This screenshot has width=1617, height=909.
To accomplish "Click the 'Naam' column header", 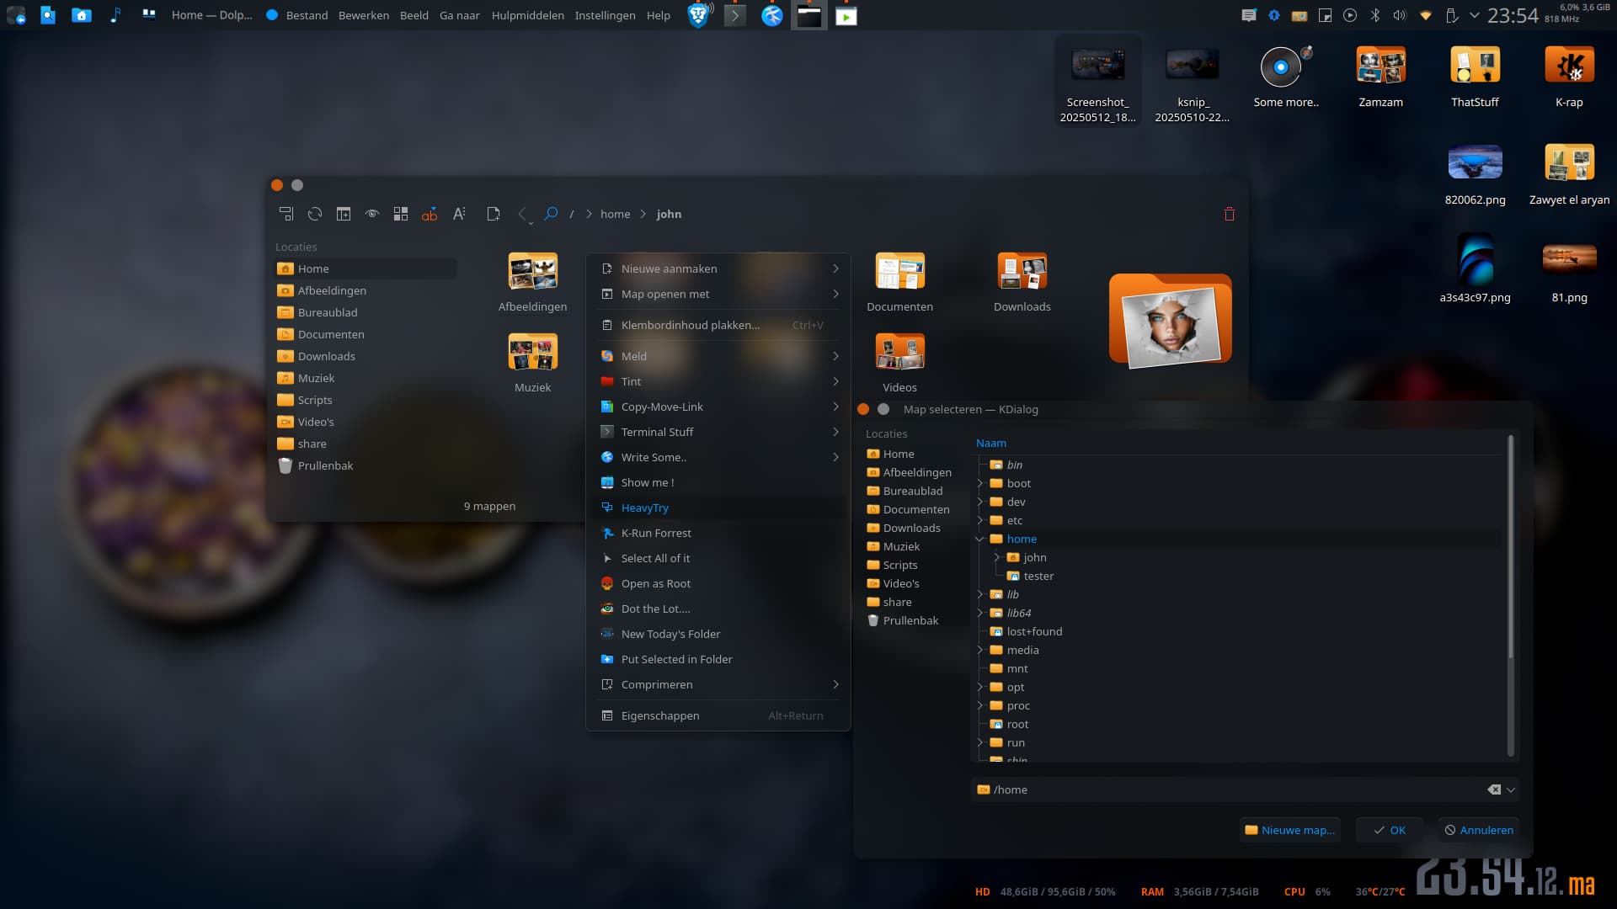I will [x=990, y=443].
